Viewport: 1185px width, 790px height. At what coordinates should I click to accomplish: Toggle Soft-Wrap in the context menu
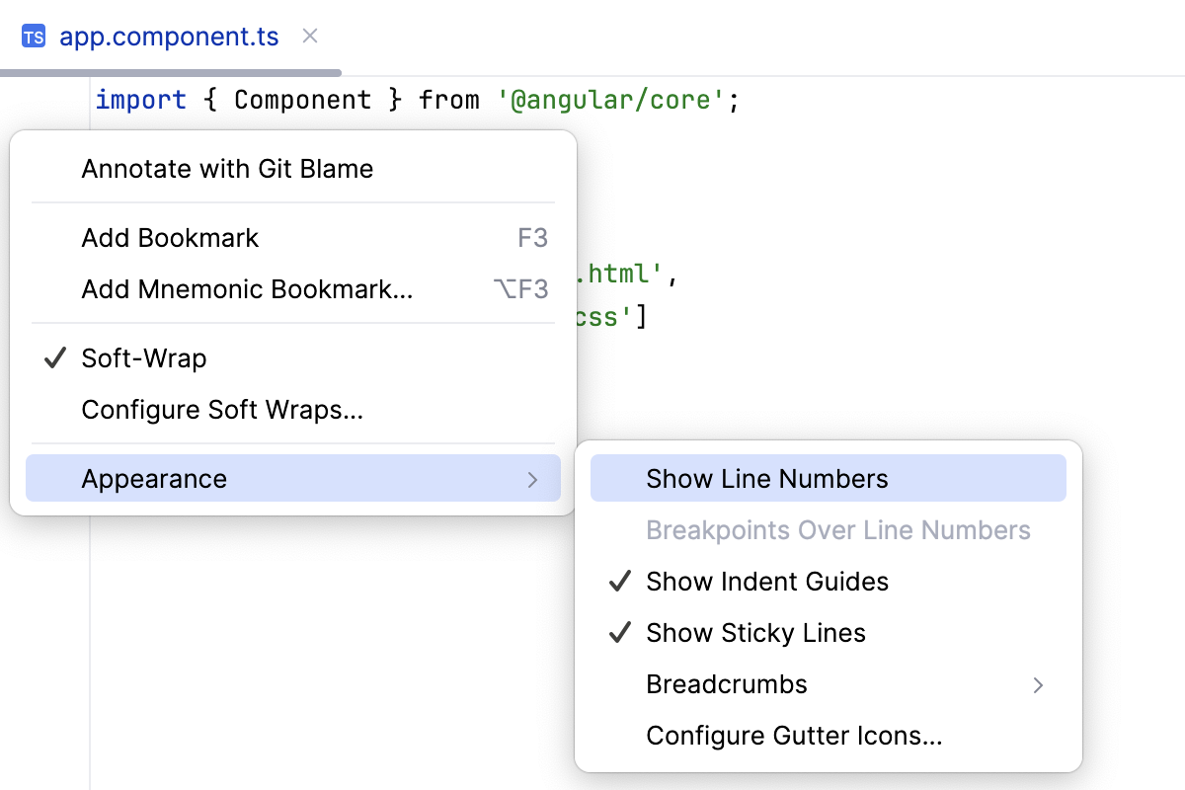tap(144, 358)
